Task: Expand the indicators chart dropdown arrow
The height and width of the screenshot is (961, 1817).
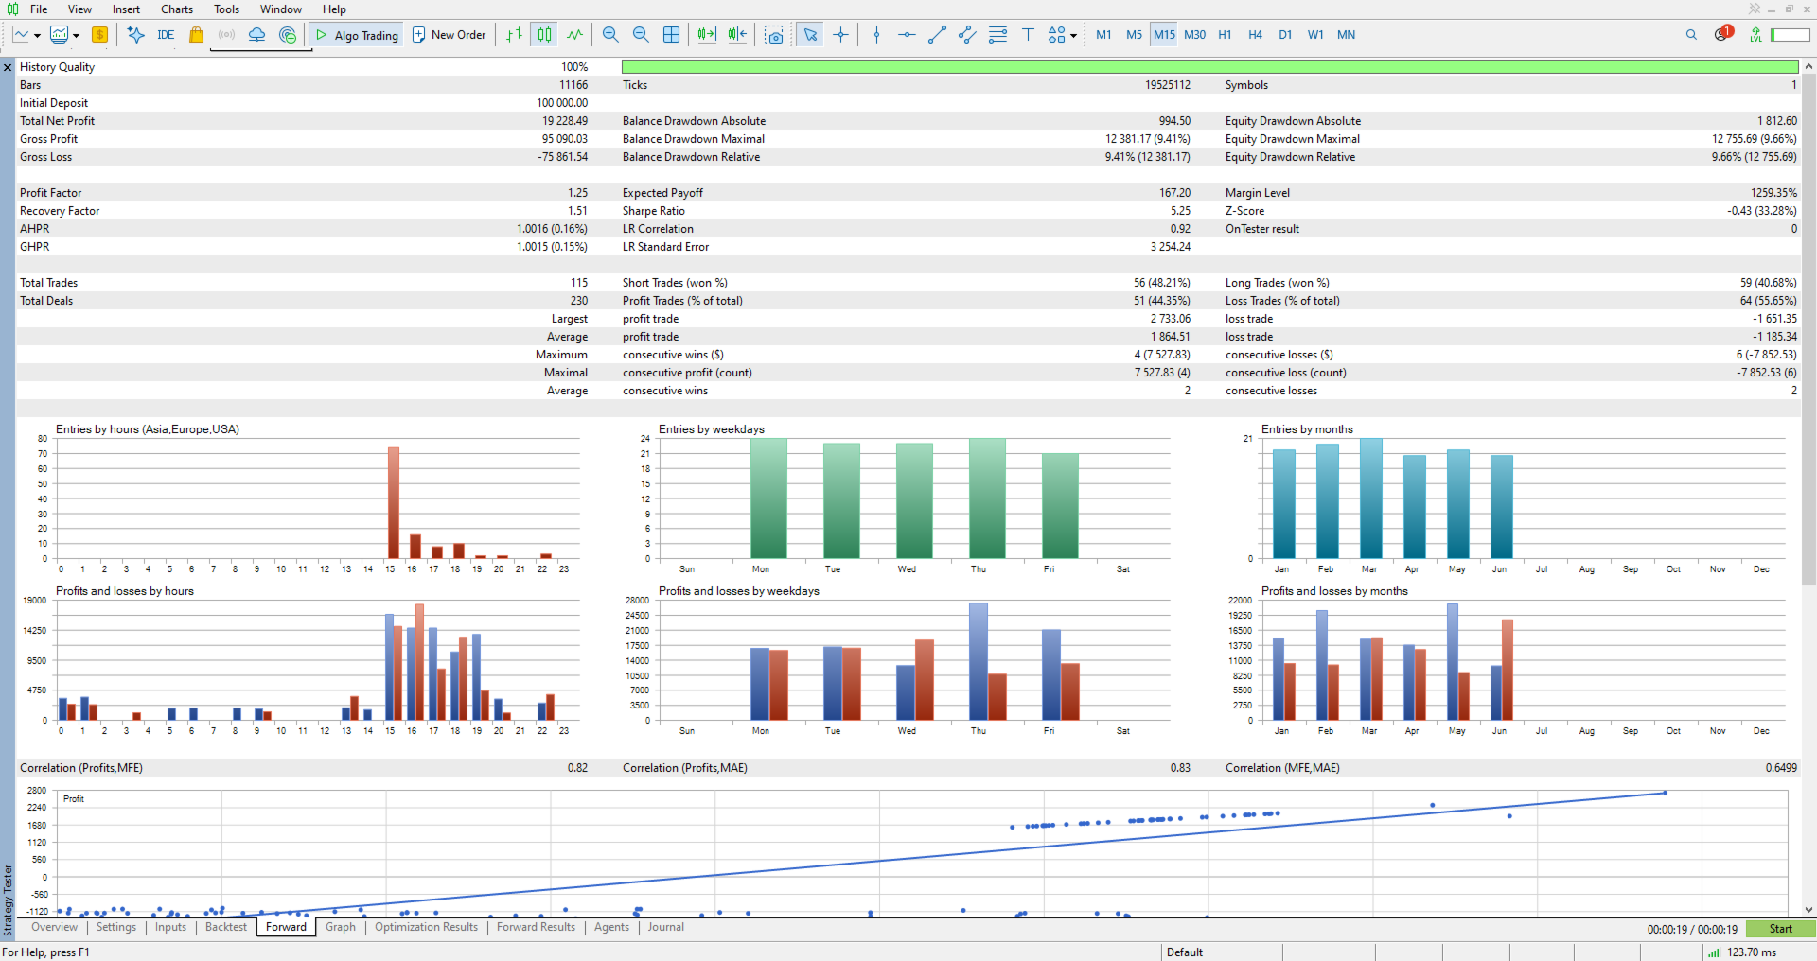Action: click(76, 36)
